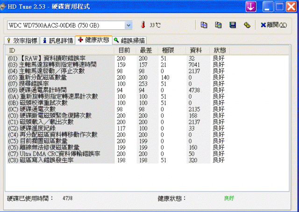Image resolution: width=299 pixels, height=212 pixels.
Task: Click the 資料 column header
Action: click(x=198, y=50)
